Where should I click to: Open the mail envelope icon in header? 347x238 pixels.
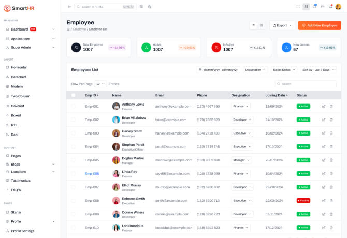pos(322,7)
